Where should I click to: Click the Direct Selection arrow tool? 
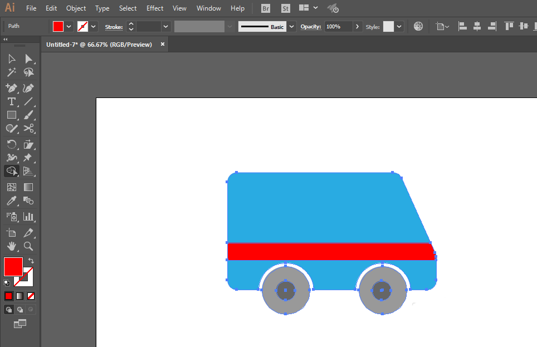(x=29, y=59)
